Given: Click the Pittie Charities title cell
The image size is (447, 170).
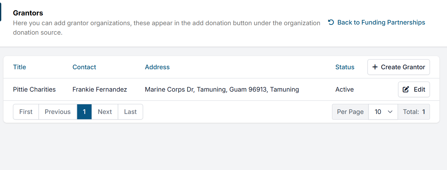Looking at the screenshot, I should click(34, 89).
